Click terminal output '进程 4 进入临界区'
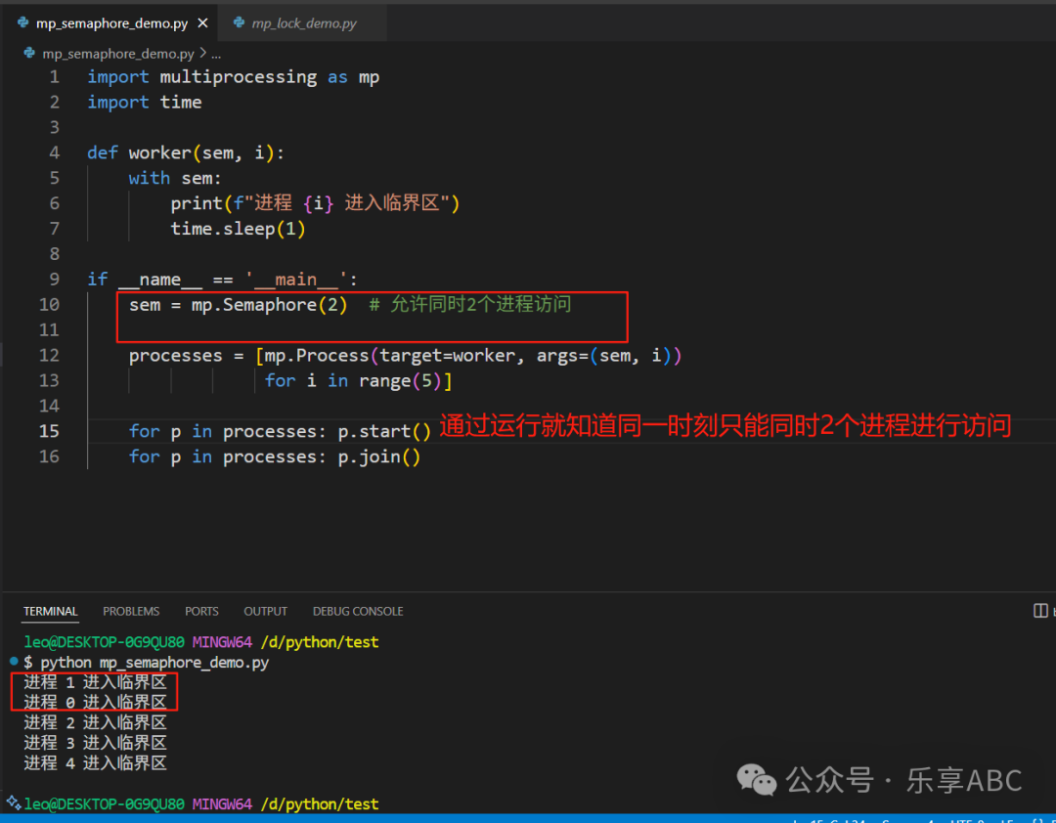Screen dimensions: 1056x823 pos(95,763)
